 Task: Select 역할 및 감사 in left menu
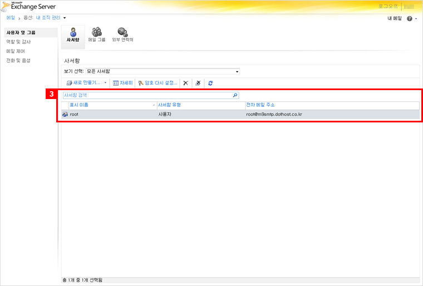coord(18,42)
